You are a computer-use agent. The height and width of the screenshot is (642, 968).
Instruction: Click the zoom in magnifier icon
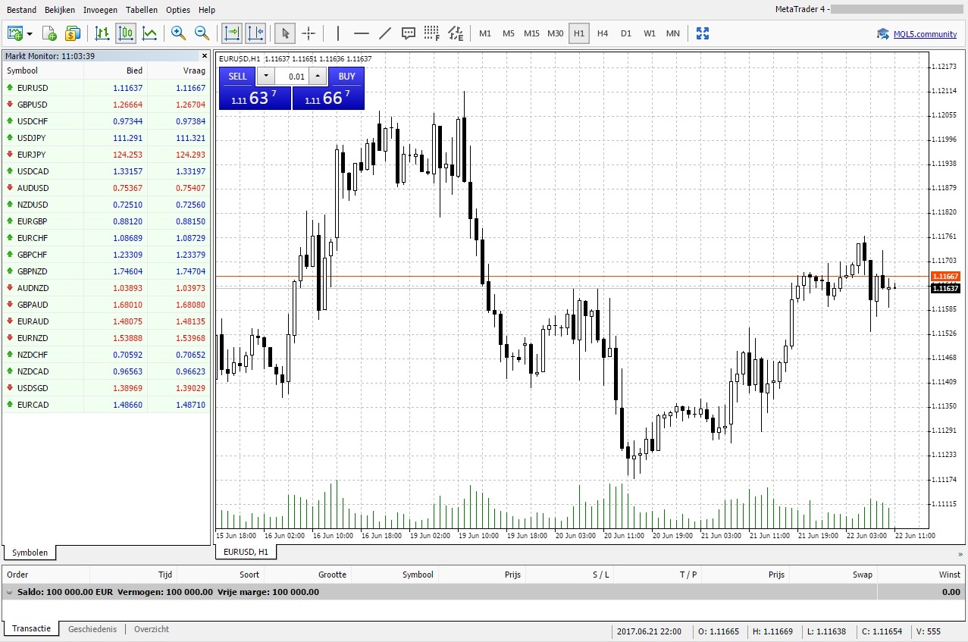(x=178, y=33)
